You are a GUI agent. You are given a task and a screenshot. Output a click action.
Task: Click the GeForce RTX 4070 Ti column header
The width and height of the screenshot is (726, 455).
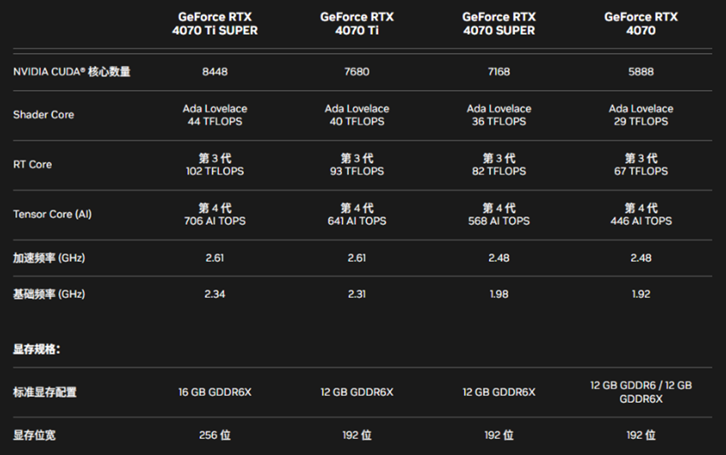(x=357, y=24)
